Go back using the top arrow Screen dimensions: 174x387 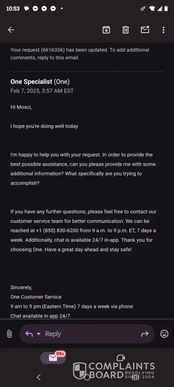tap(11, 30)
